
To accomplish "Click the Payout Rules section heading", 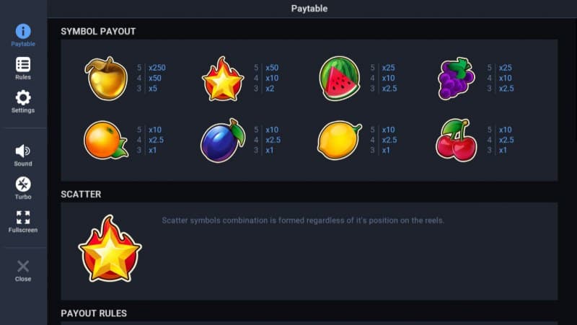I will pos(94,313).
